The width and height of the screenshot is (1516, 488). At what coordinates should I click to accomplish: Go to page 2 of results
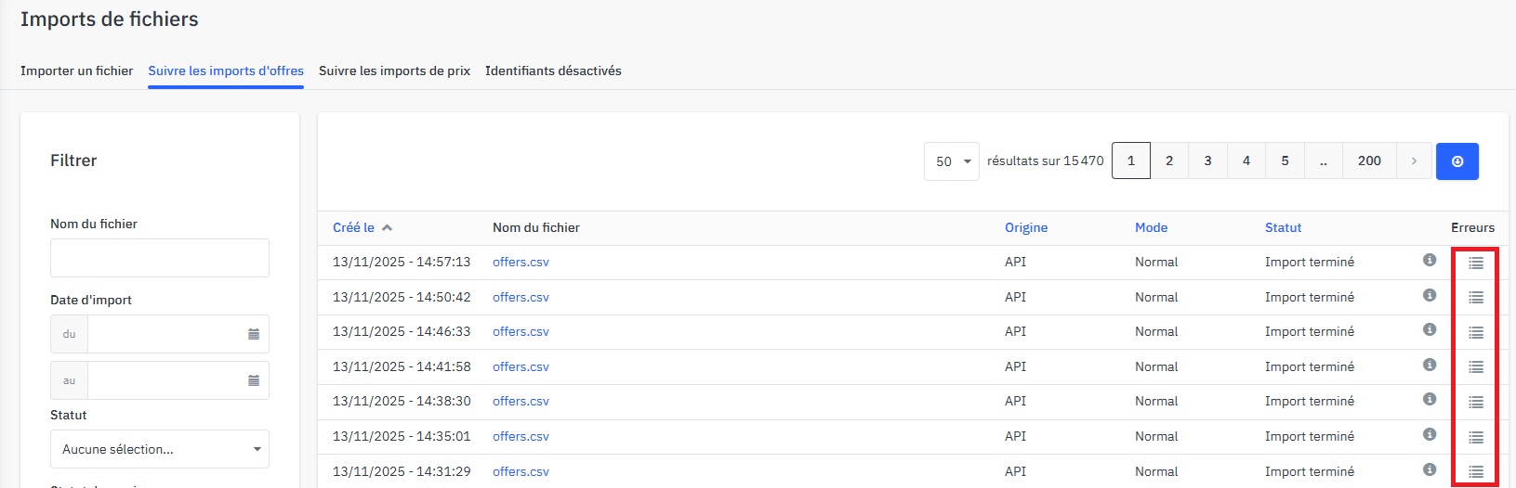[1169, 161]
